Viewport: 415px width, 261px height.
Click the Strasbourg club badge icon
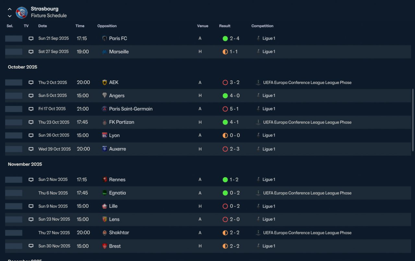(22, 13)
